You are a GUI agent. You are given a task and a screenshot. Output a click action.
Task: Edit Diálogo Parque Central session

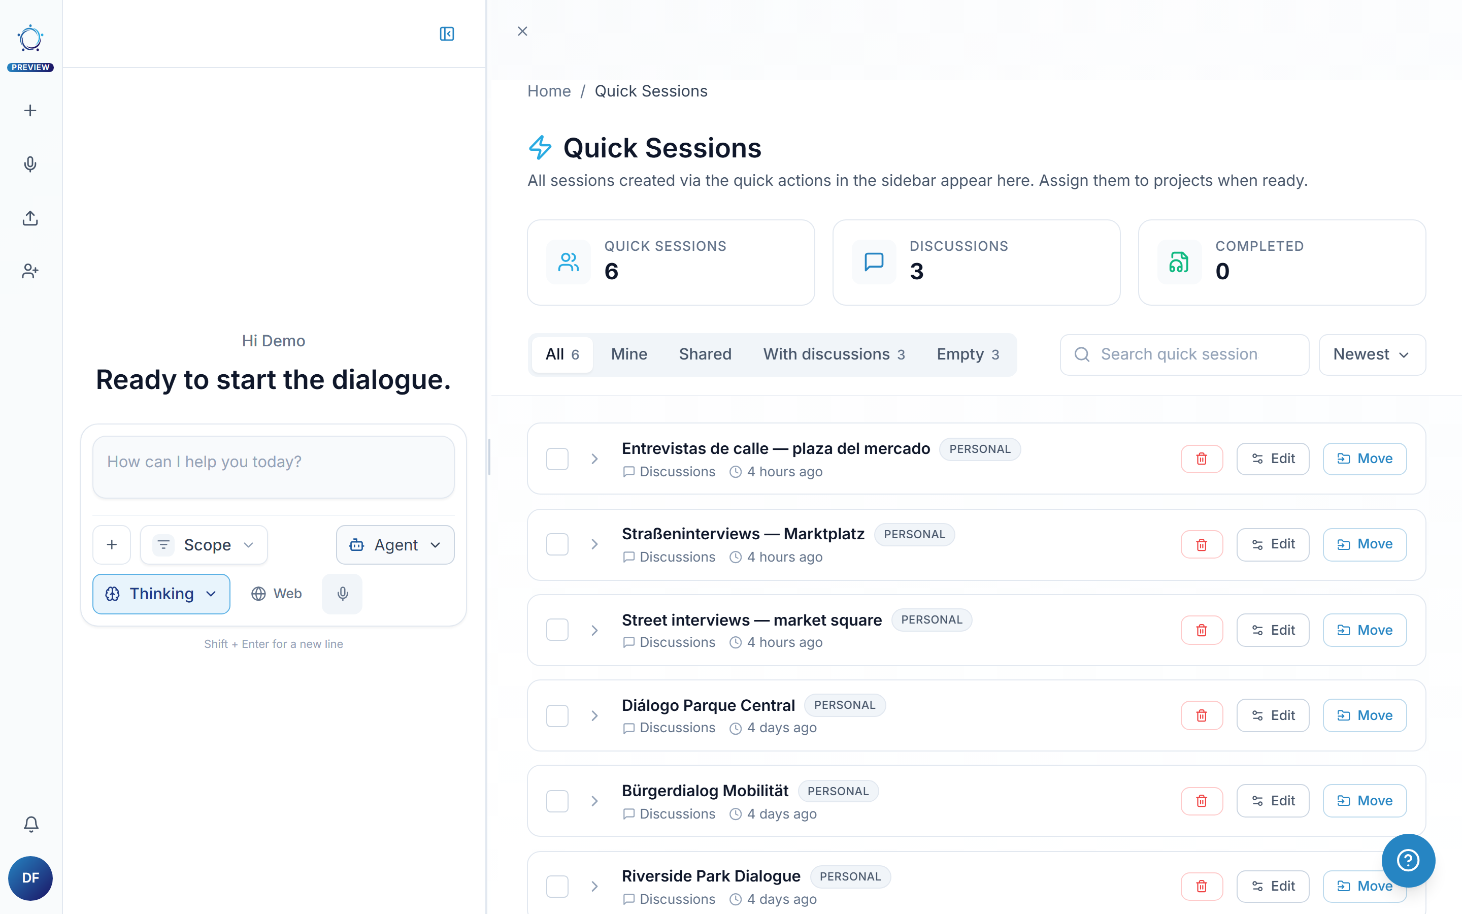tap(1273, 716)
